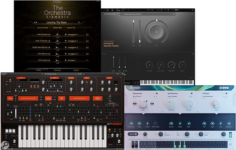Viewport: 236px width, 150px height.
Task: Click arpeggiator bars icon for Double Bass Marcato
Action: [87, 47]
